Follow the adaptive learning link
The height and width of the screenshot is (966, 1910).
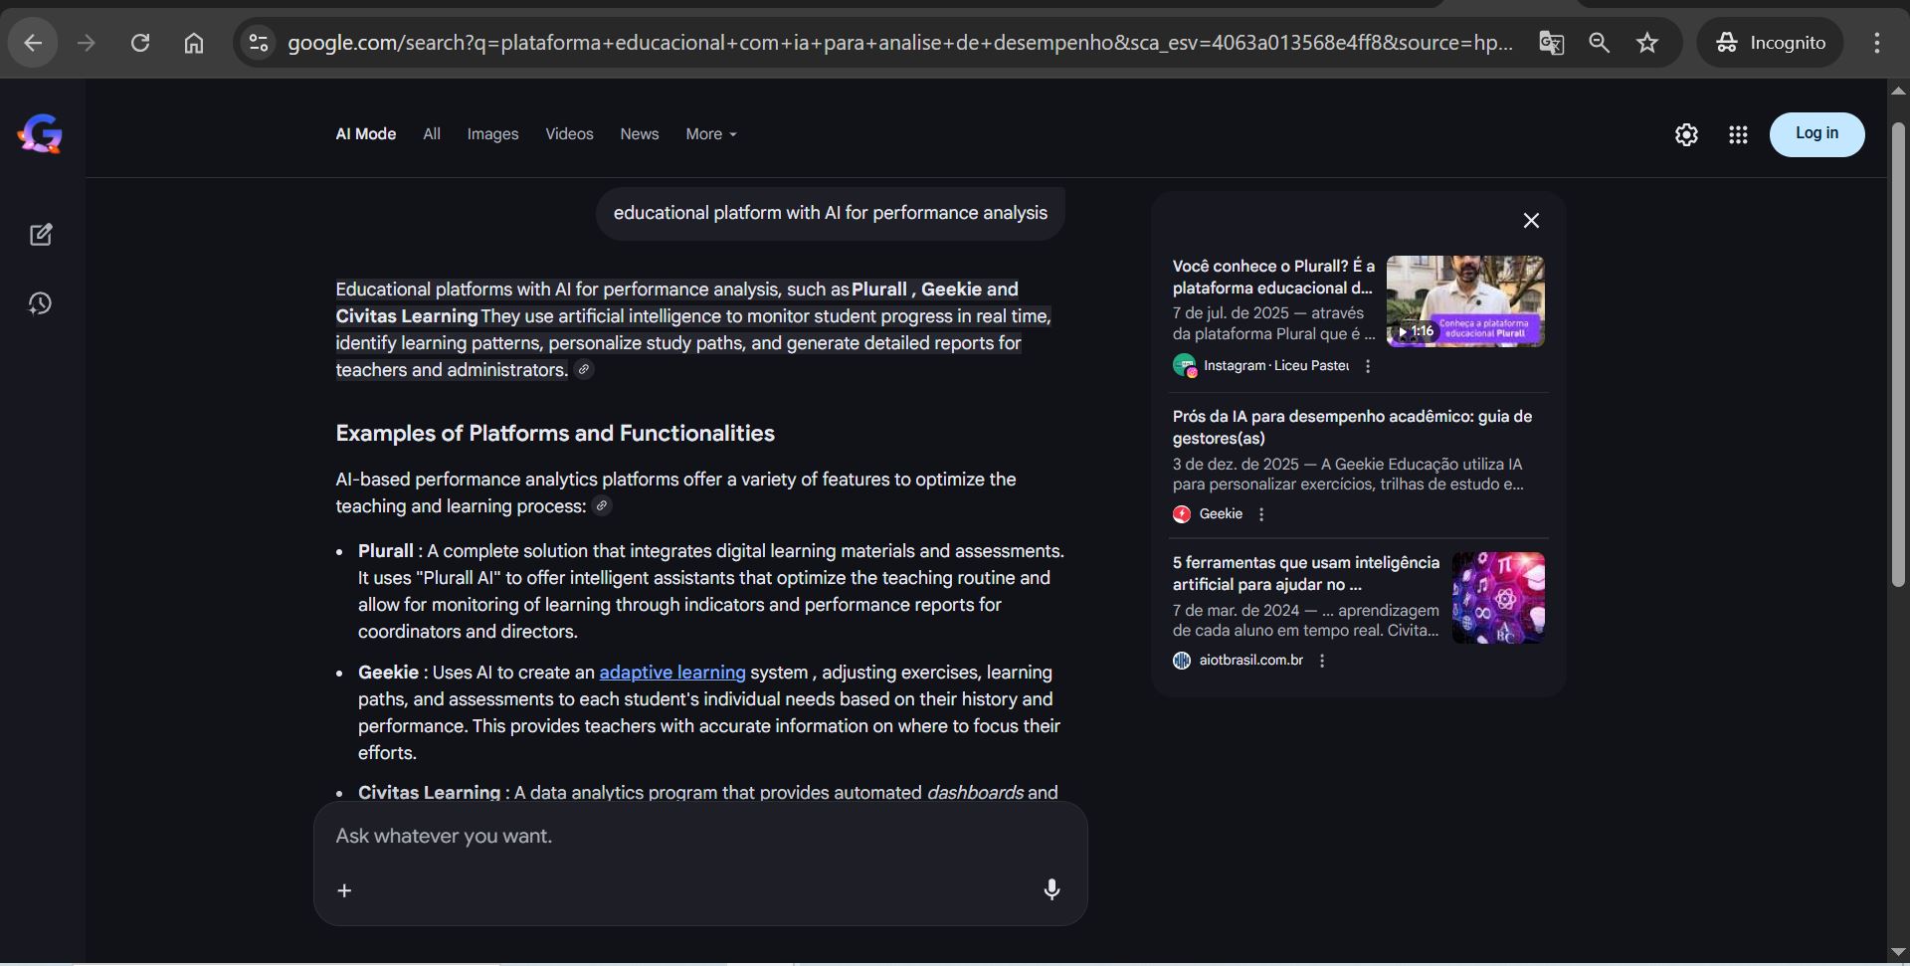tap(672, 673)
